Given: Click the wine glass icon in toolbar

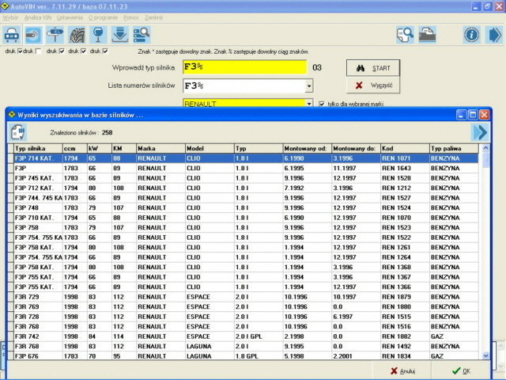Looking at the screenshot, I should (98, 34).
